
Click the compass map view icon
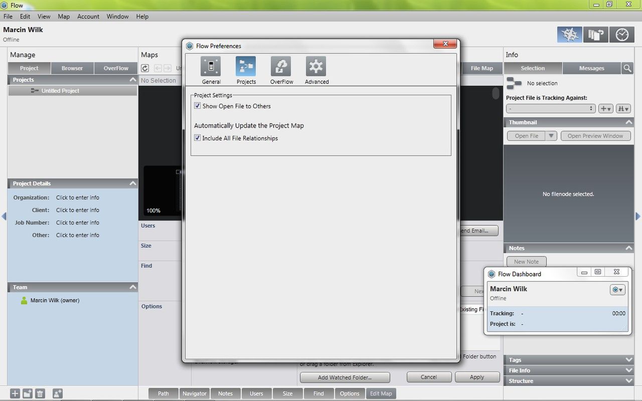click(569, 35)
